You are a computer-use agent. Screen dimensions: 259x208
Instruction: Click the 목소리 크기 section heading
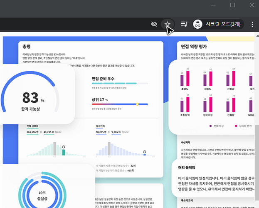pos(187,201)
